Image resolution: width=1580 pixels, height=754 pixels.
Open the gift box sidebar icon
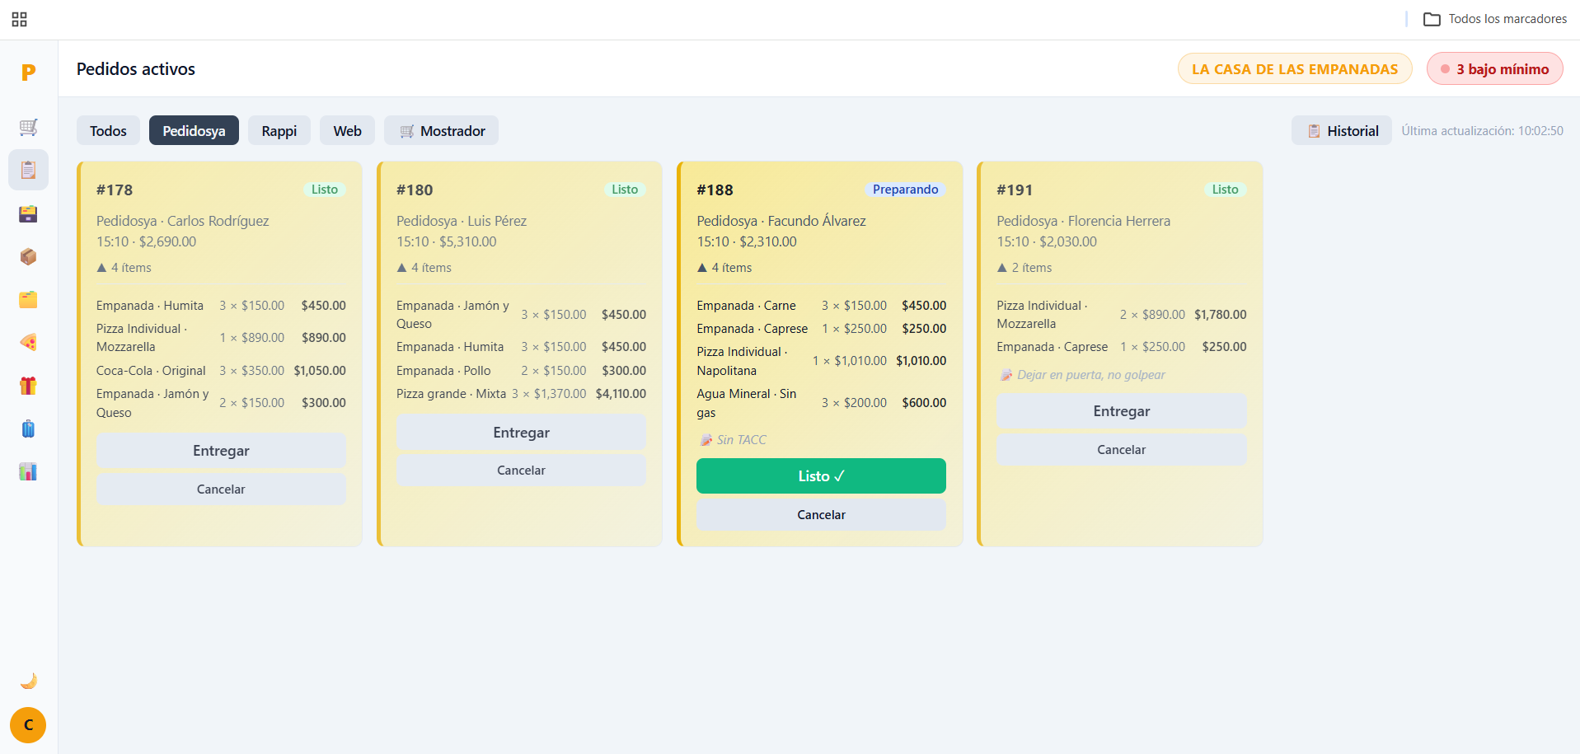28,386
